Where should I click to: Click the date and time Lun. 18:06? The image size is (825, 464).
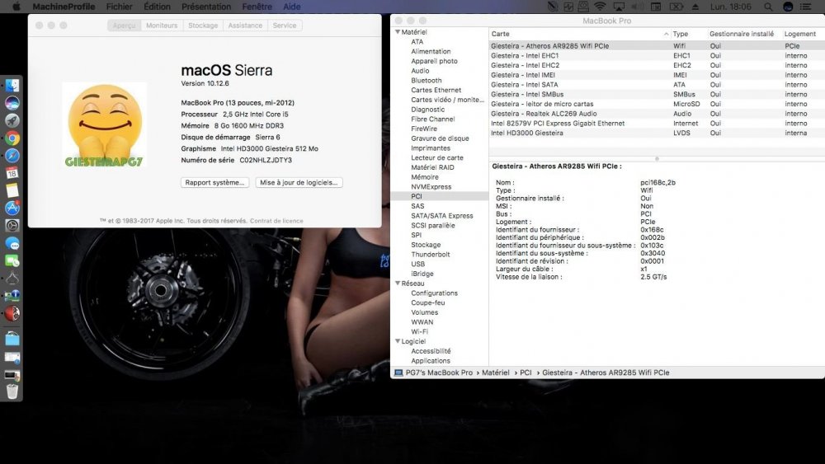[x=733, y=7]
